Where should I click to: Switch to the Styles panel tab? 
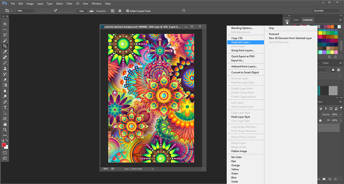coord(325,63)
